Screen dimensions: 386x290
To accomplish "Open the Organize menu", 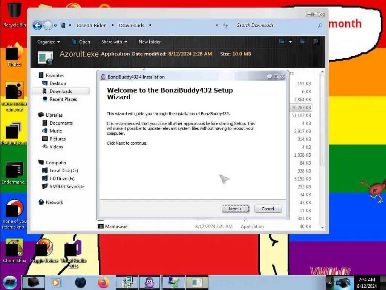I will [x=49, y=42].
